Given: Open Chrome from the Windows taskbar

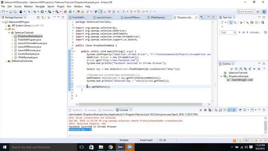Looking at the screenshot, I should [x=111, y=147].
